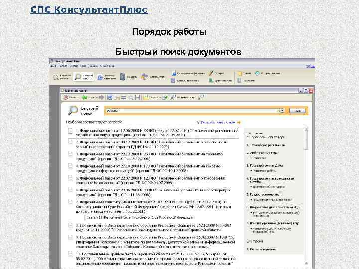Open the Пресса и книги icon

(x=211, y=81)
